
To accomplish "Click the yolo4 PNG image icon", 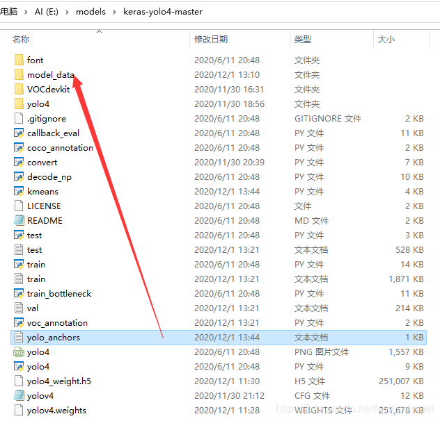I will click(19, 352).
